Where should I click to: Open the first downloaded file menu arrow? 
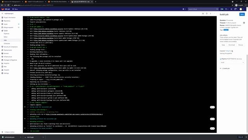(21, 137)
